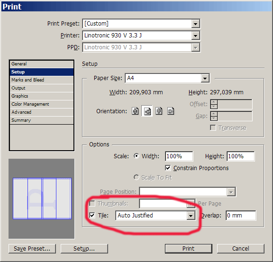The image size is (273, 262).
Task: Choose reverse portrait orientation icon
Action: tap(159, 111)
